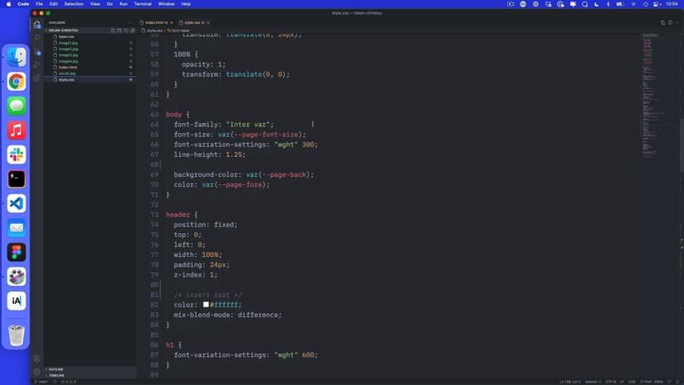Open the Selection menu
Image resolution: width=684 pixels, height=385 pixels.
[76, 4]
